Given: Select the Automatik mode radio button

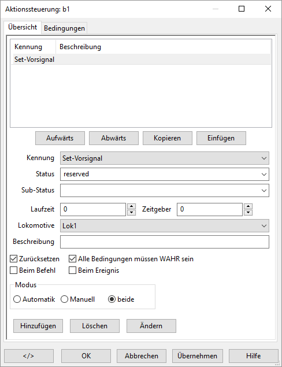Looking at the screenshot, I should (x=17, y=299).
